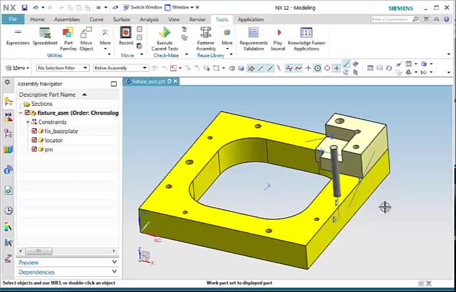Open Constraint Navigator sidebar icon
This screenshot has width=456, height=292.
point(9,117)
